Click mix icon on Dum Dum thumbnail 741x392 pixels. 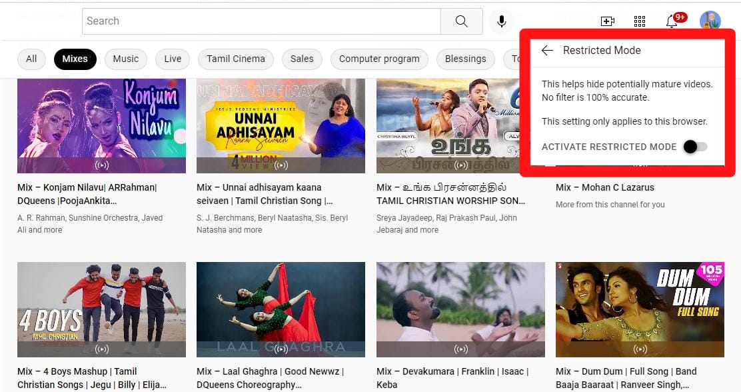[x=640, y=349]
